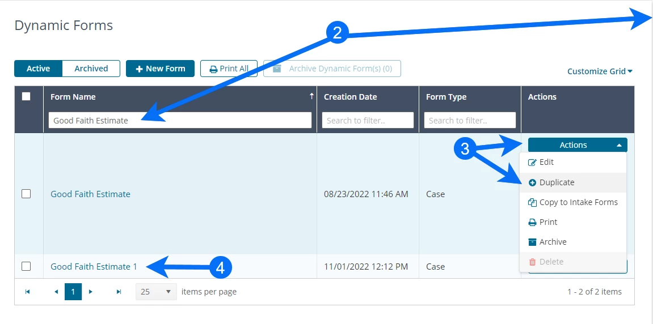Collapse the Actions dropdown button
Screen dimensions: 653x324
[x=578, y=145]
